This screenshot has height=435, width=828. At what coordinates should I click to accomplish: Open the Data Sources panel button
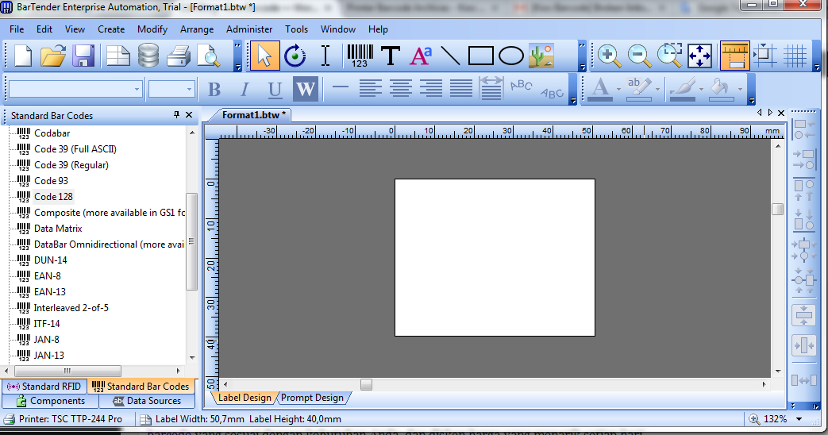[x=148, y=401]
